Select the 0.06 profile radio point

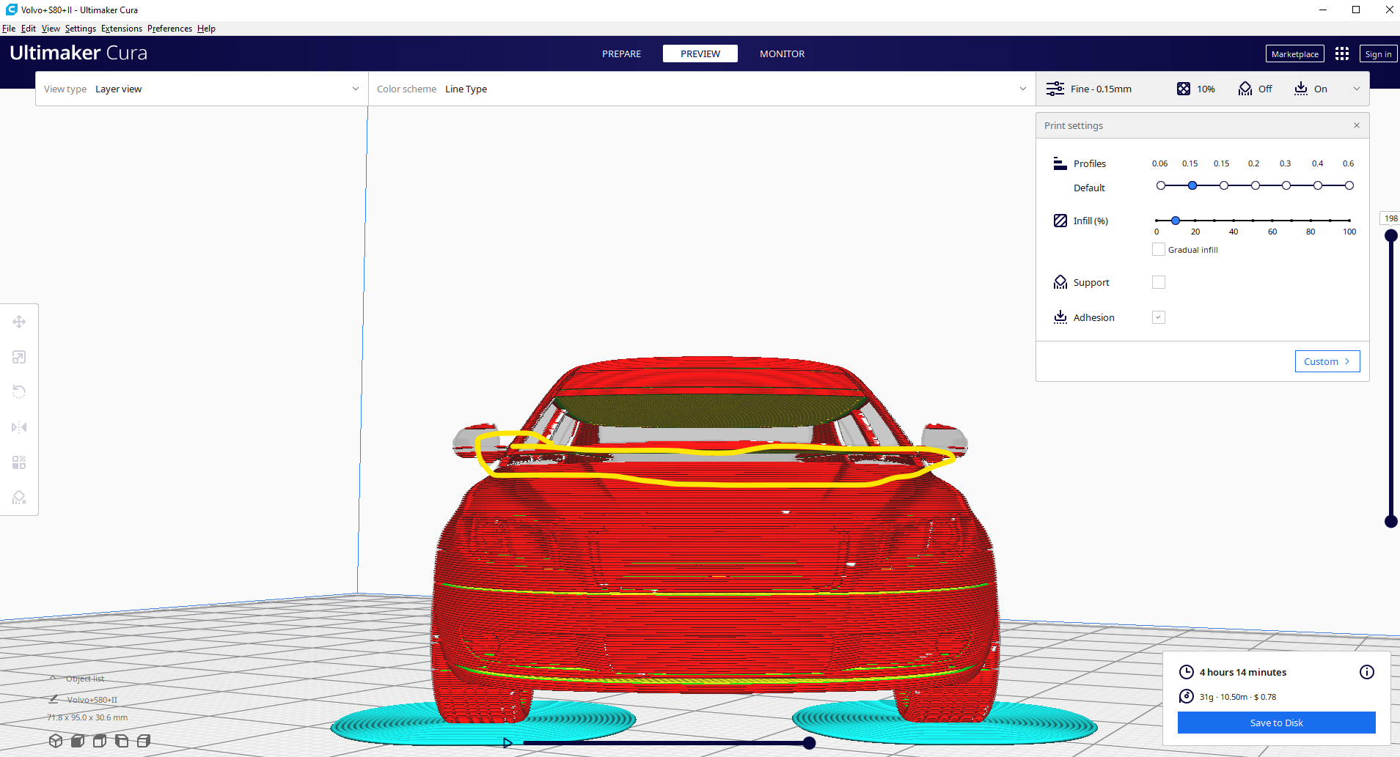pyautogui.click(x=1161, y=185)
